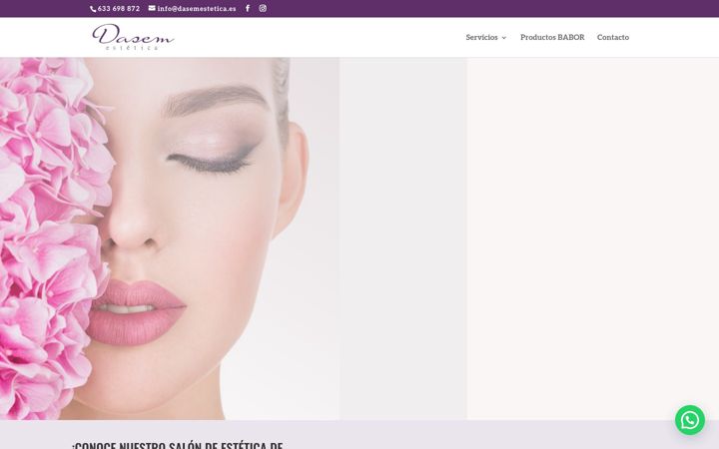
Task: Open the Facebook page icon
Action: [248, 8]
